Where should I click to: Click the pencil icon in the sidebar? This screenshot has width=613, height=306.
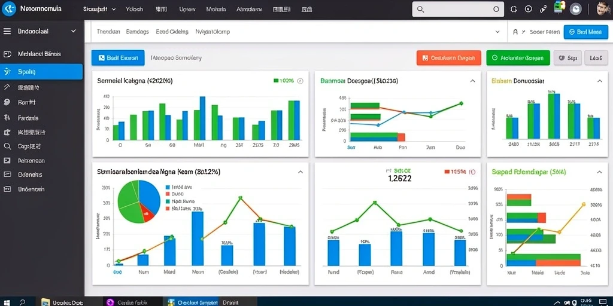[7, 87]
